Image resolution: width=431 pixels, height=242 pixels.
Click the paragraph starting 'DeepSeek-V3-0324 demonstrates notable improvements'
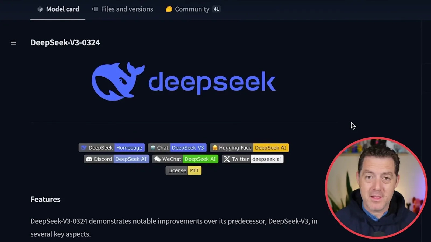174,227
